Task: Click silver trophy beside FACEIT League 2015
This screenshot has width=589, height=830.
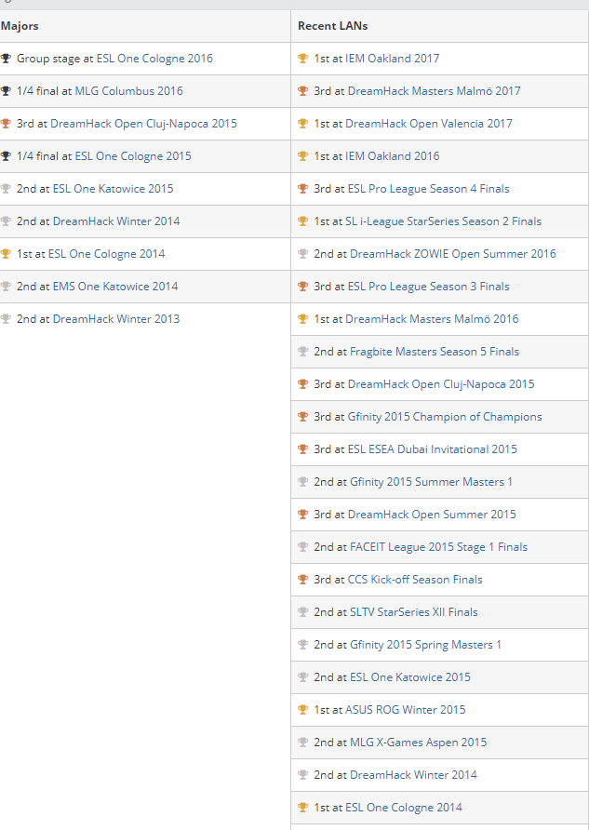Action: pos(302,546)
